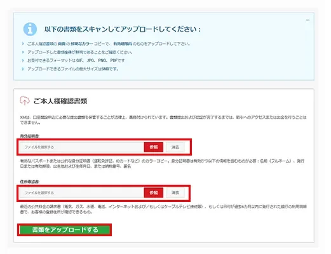Click the 住所確認書 label
This screenshot has height=254, width=331.
click(x=30, y=182)
